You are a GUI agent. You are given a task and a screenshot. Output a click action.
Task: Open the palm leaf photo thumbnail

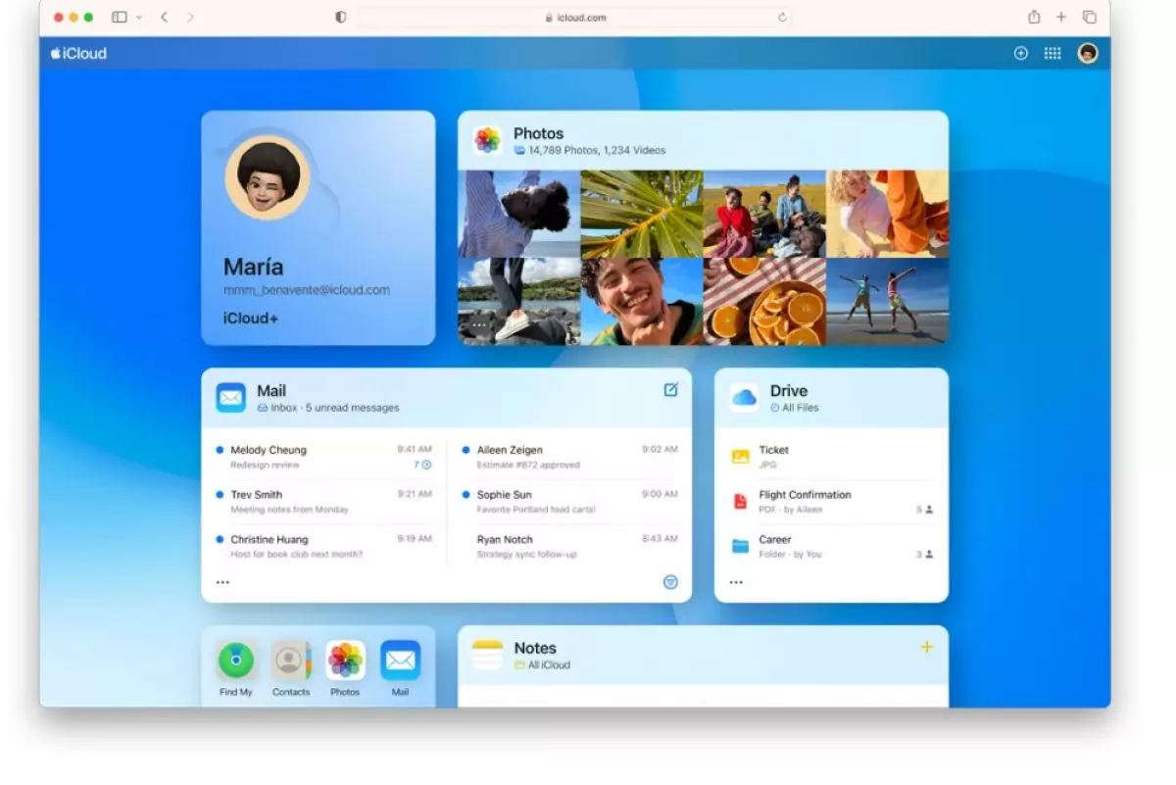641,214
